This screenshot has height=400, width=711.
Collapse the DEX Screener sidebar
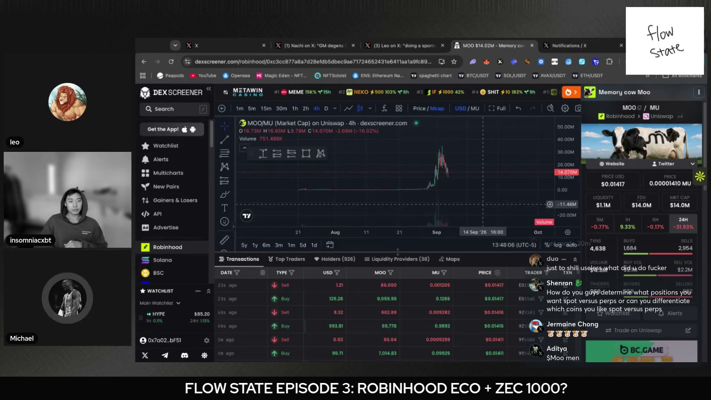209,89
